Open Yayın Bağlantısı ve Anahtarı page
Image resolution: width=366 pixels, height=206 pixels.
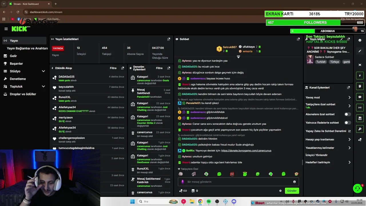27,48
